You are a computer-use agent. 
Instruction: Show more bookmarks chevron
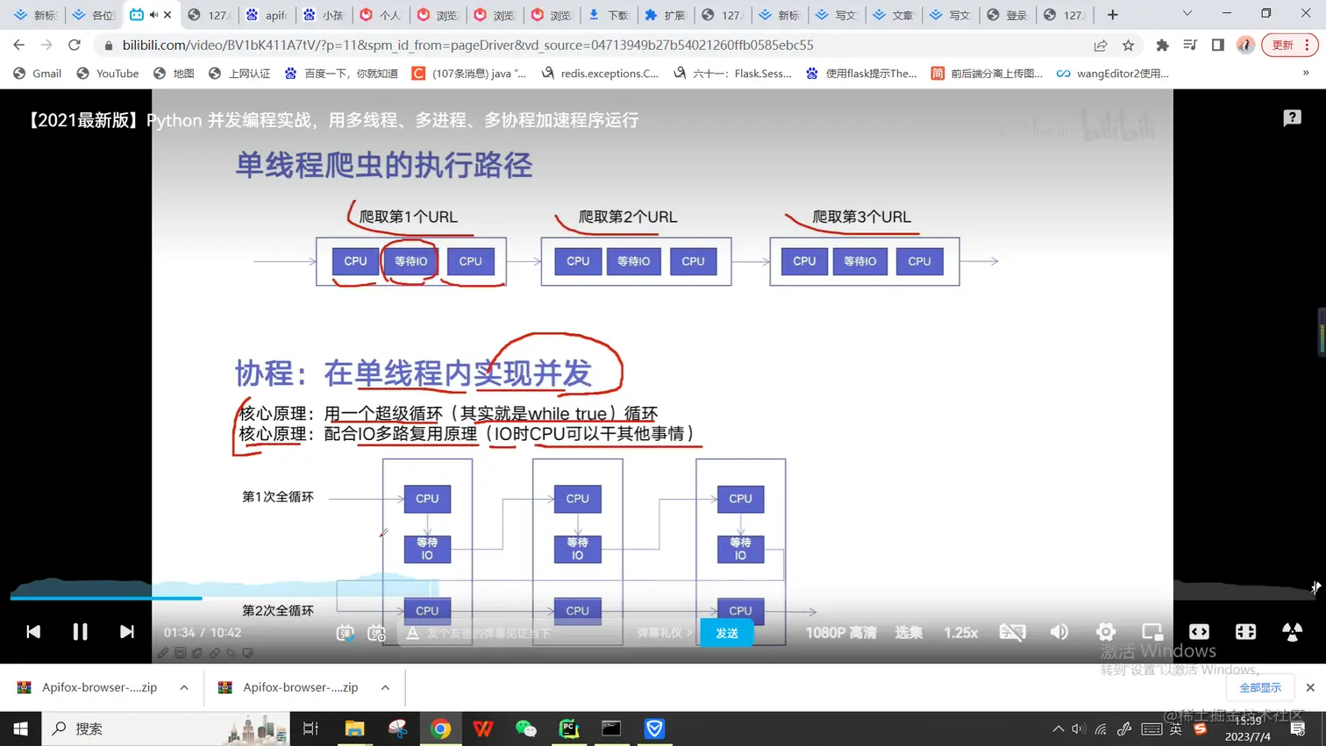[x=1306, y=74]
